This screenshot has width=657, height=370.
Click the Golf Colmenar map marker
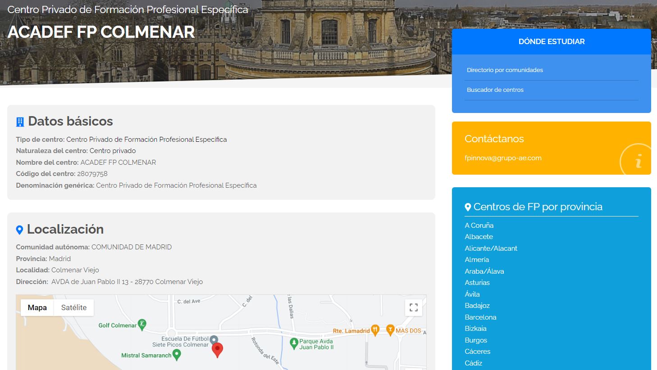142,325
